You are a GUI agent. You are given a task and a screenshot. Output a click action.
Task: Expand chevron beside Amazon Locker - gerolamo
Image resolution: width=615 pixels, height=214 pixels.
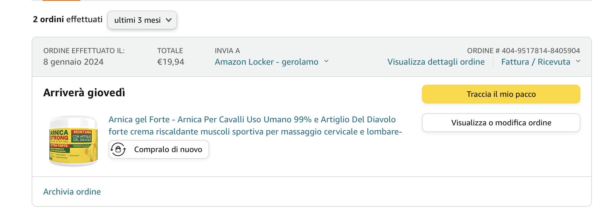tap(326, 61)
